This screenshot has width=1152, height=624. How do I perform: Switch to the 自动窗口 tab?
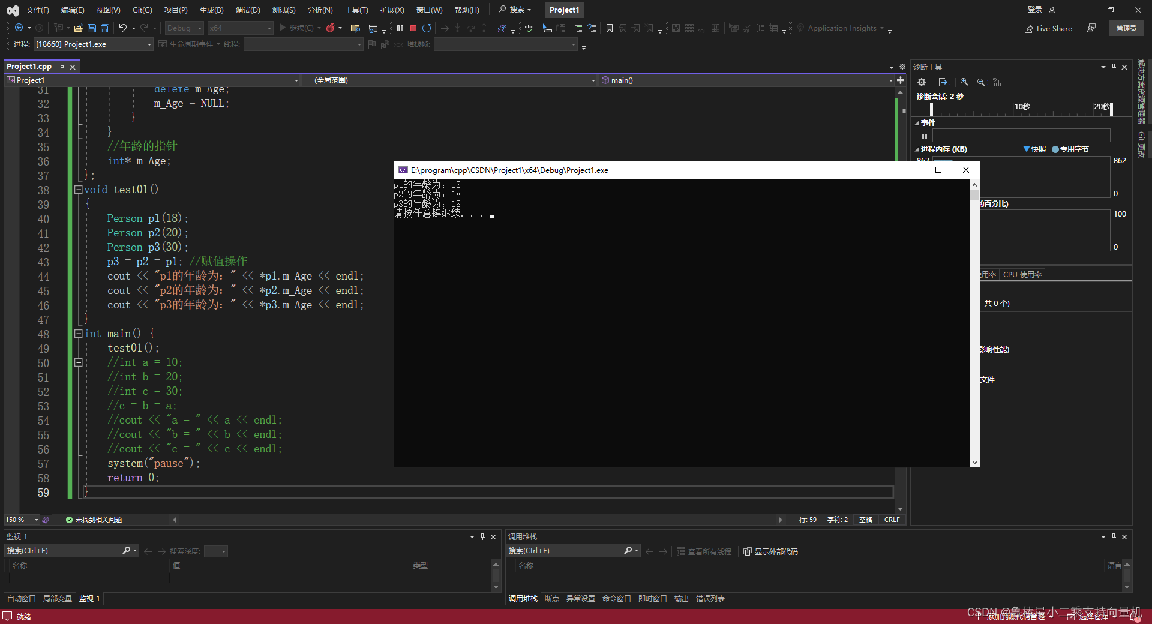tap(21, 598)
